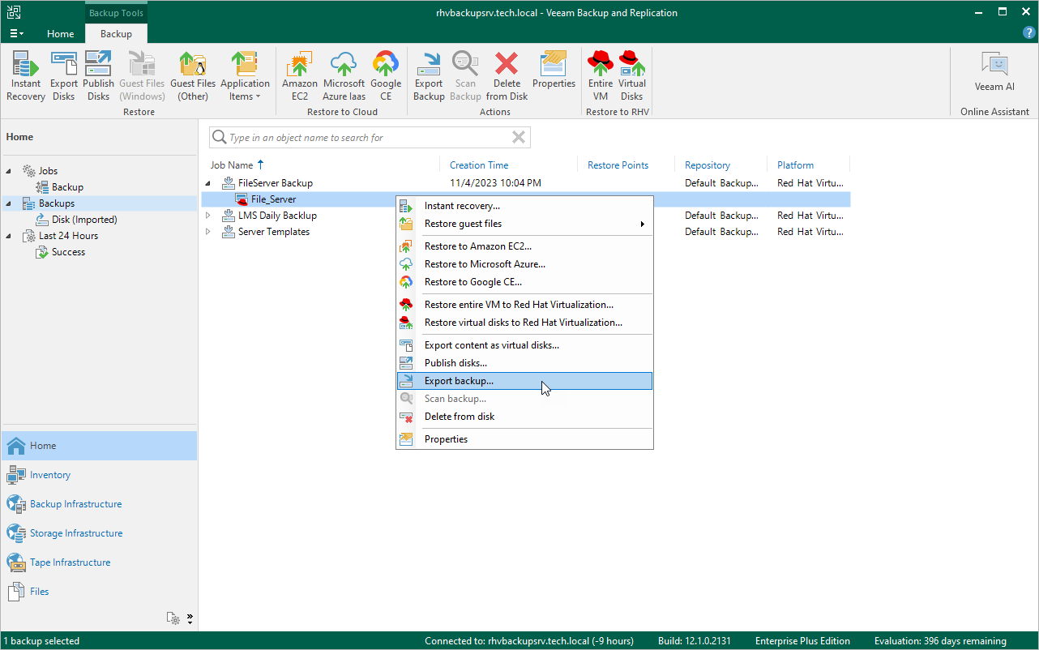Screen dimensions: 1039x650
Task: Choose Restore to Microsoft Azure menu item
Action: pyautogui.click(x=524, y=264)
